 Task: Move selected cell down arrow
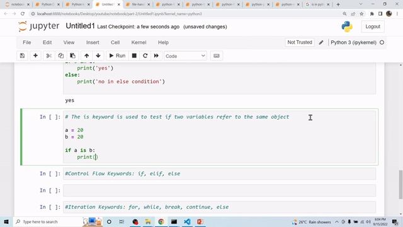98,56
